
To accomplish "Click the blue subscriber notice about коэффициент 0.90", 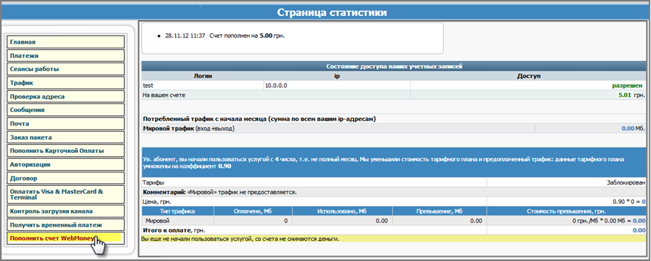I will pyautogui.click(x=394, y=162).
